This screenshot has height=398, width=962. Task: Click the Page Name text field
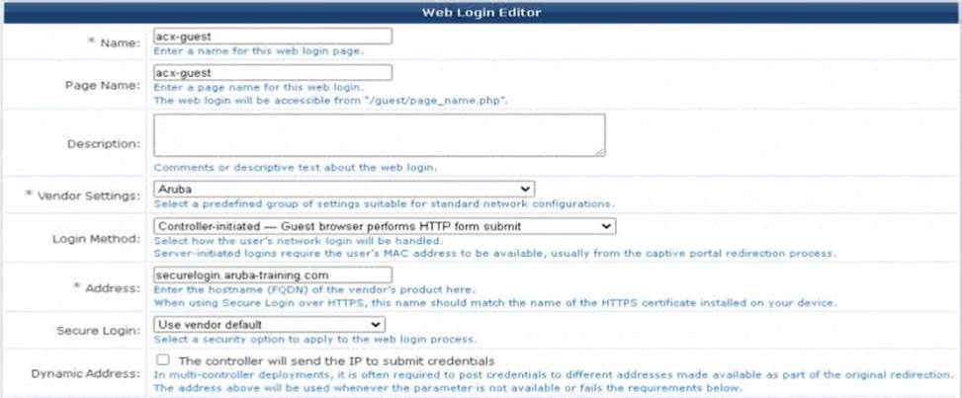coord(272,72)
